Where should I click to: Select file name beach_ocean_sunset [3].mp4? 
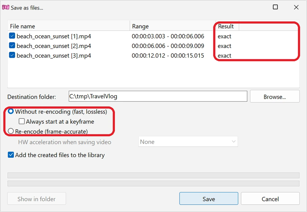pyautogui.click(x=54, y=56)
